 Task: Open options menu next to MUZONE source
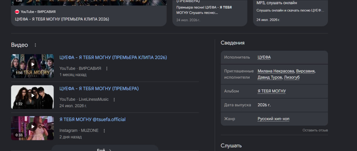(x=104, y=130)
